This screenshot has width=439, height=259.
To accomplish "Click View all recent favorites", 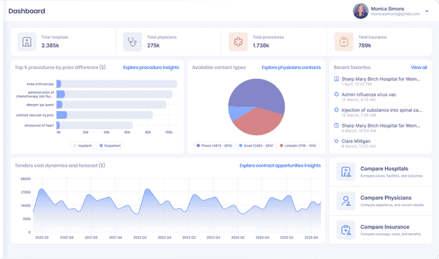I will tap(419, 68).
